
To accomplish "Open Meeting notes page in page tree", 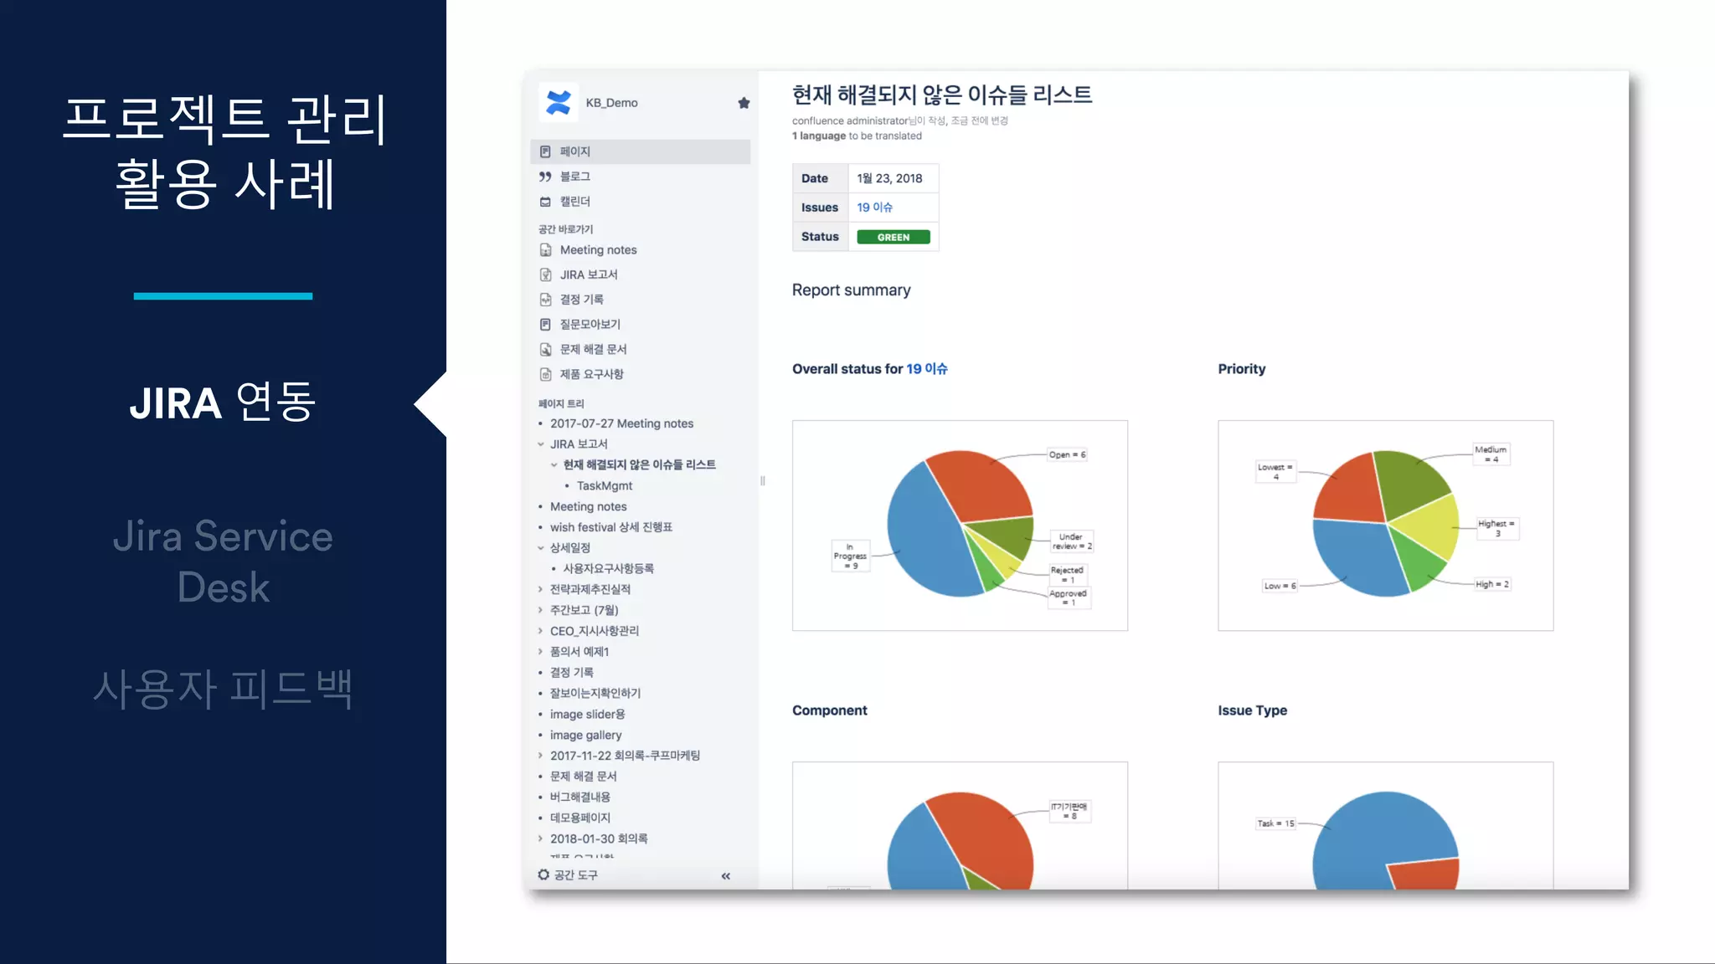I will tap(588, 507).
